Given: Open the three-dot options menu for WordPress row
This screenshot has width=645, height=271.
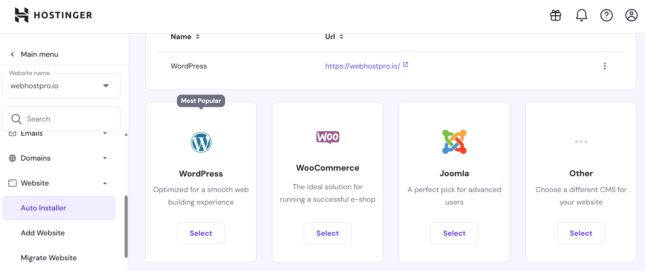Looking at the screenshot, I should [605, 66].
